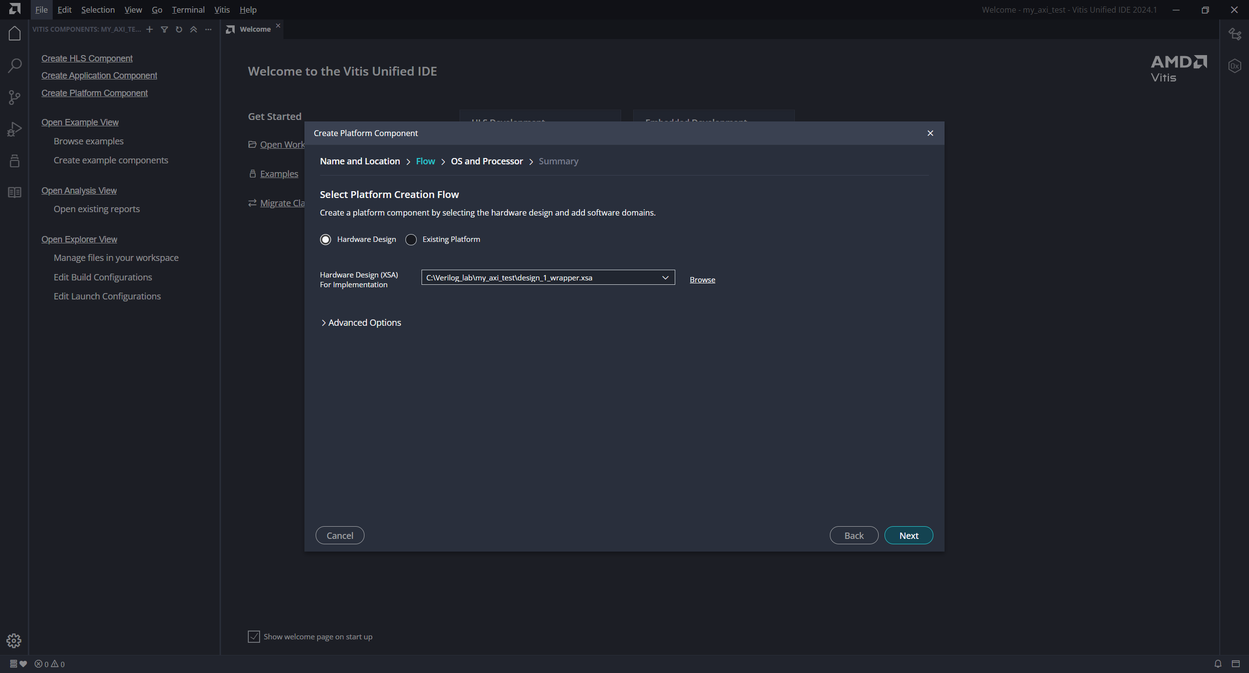The image size is (1249, 673).
Task: Click the filter icon in the components header
Action: click(164, 30)
